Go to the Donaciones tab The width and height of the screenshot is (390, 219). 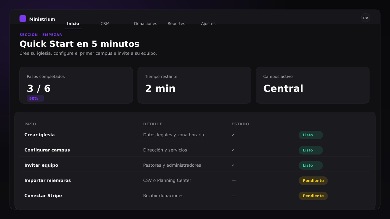pyautogui.click(x=146, y=23)
